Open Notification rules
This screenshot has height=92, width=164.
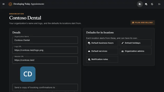click(x=102, y=59)
